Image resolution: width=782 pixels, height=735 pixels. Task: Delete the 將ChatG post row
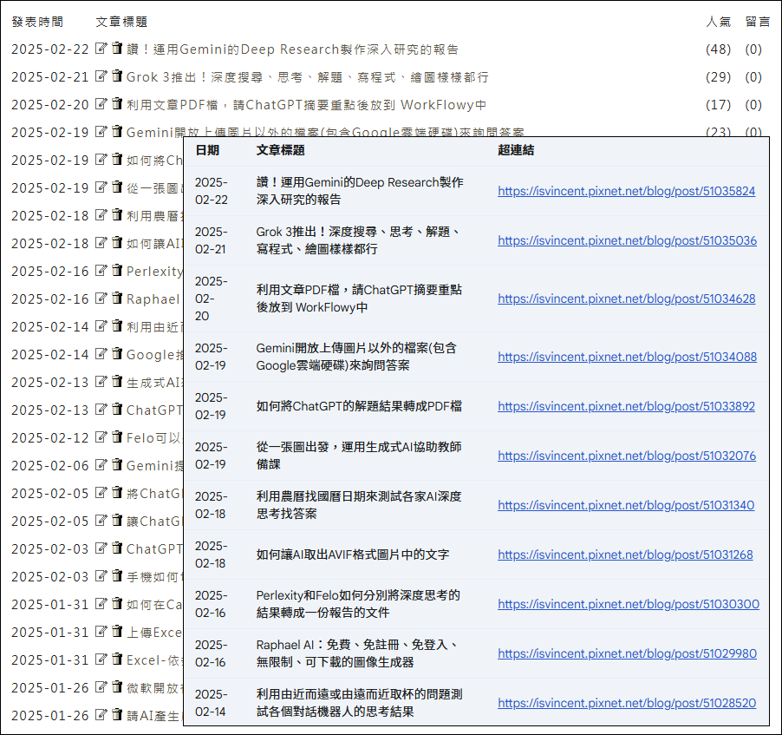[x=117, y=493]
